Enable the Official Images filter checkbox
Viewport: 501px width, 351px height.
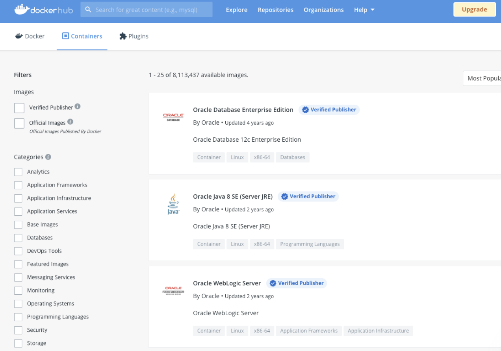(19, 123)
